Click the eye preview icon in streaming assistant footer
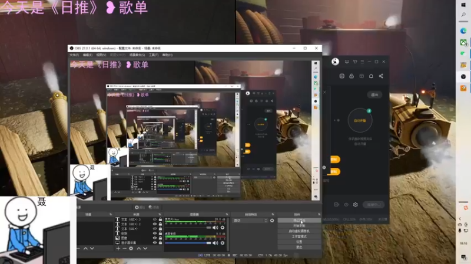This screenshot has width=471, height=264. (x=346, y=205)
